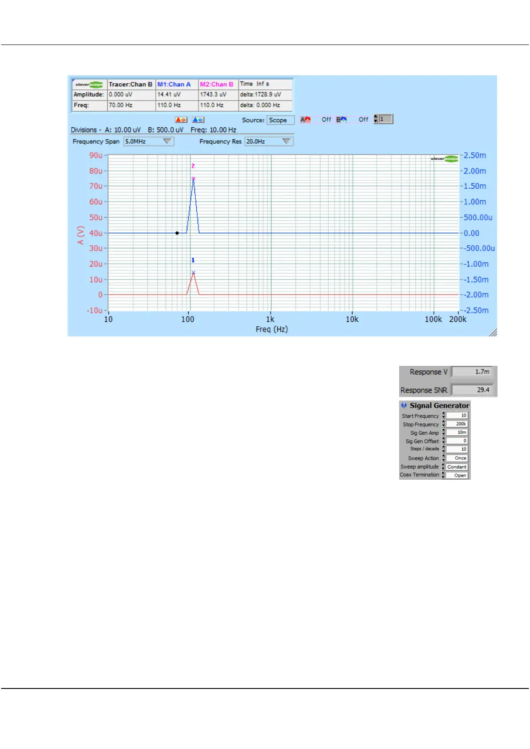This screenshot has width=530, height=749.
Task: Click Stop Frequency stepper arrows
Action: [443, 424]
